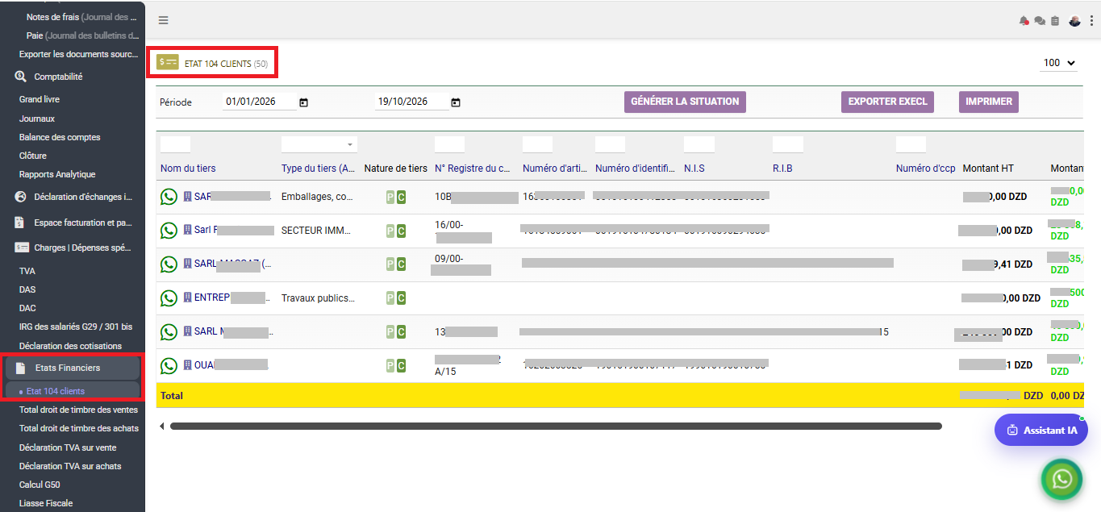Open Déclaration des cotisations item

click(x=70, y=346)
